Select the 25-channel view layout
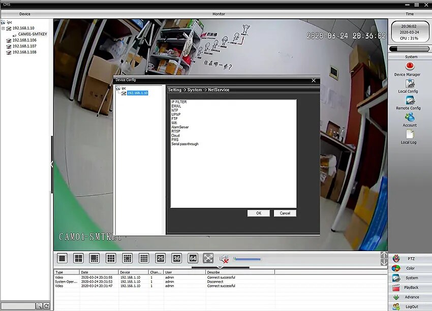The height and width of the screenshot is (311, 432). pyautogui.click(x=160, y=258)
